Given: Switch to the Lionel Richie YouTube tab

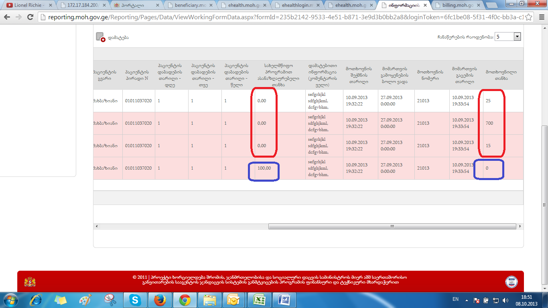Looking at the screenshot, I should pyautogui.click(x=28, y=5).
